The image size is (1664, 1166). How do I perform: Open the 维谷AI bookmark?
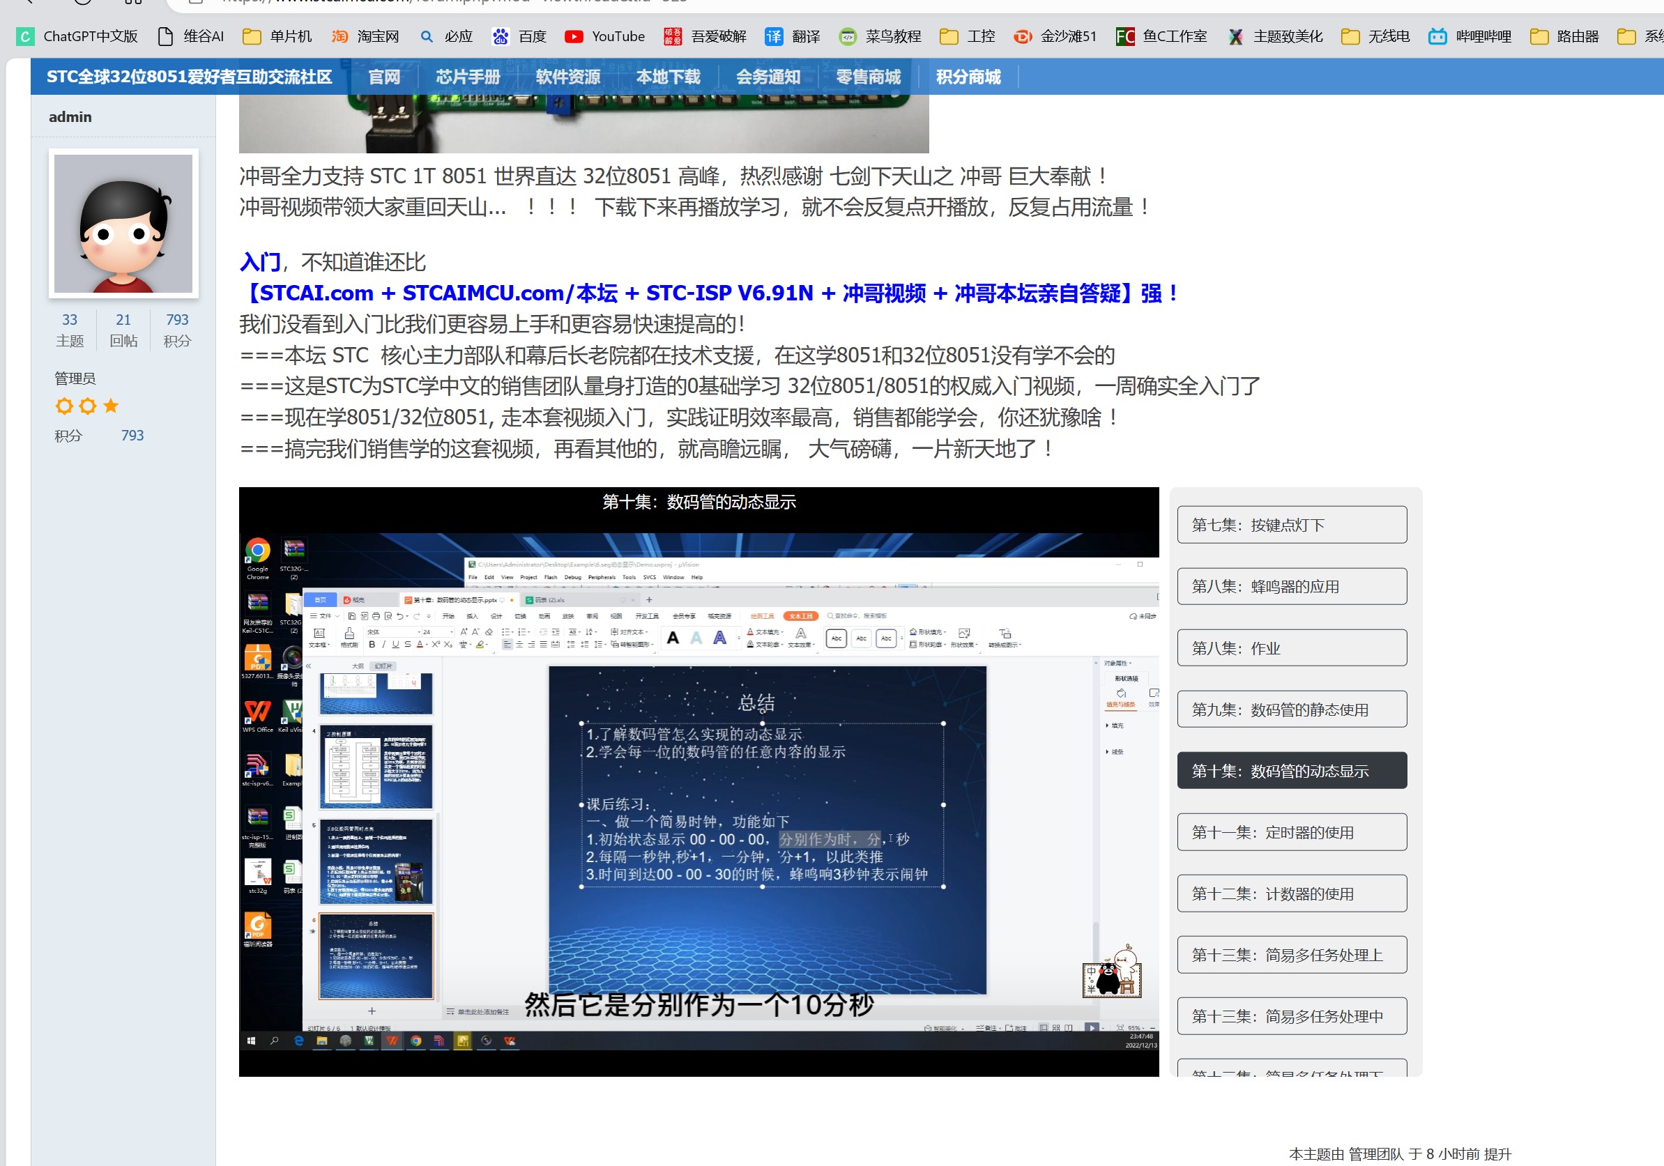(191, 36)
